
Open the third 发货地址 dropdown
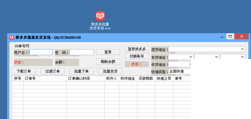point(233,57)
